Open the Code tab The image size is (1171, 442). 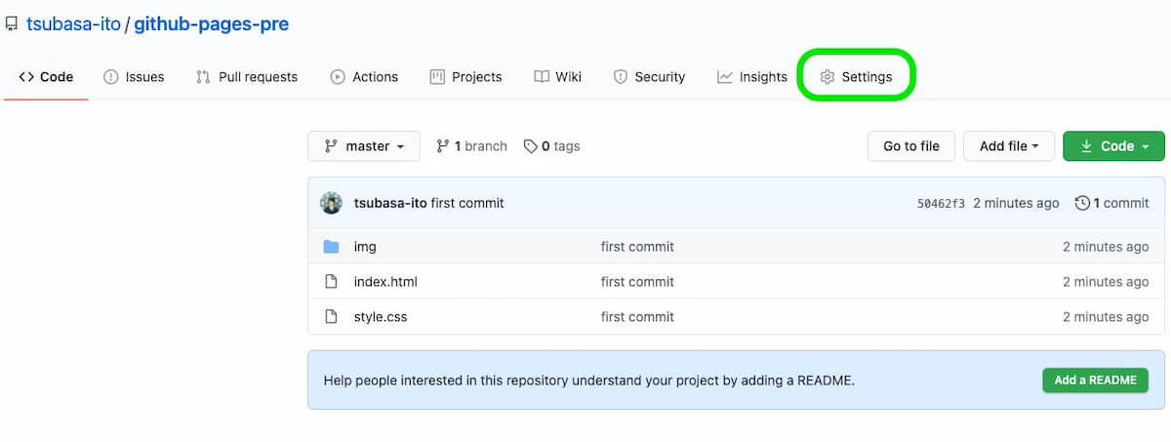(46, 77)
